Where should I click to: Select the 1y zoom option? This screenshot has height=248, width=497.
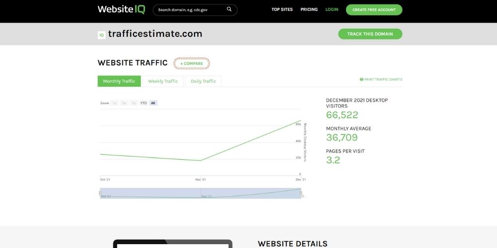115,103
